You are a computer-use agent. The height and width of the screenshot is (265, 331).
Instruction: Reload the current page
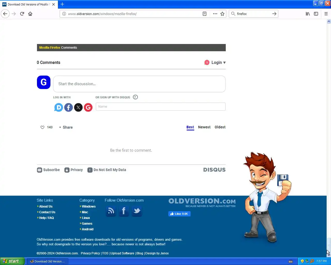[22, 14]
